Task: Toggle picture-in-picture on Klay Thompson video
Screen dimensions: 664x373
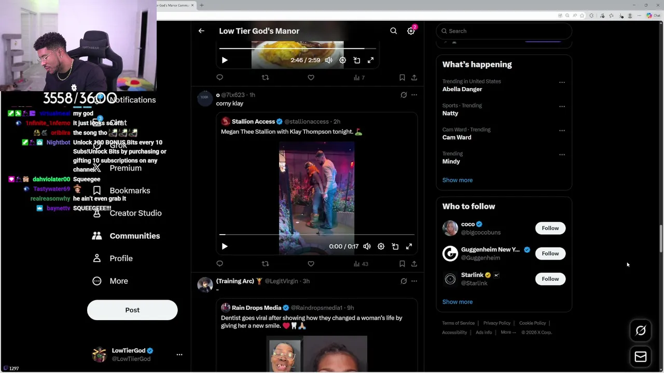Action: (x=395, y=247)
